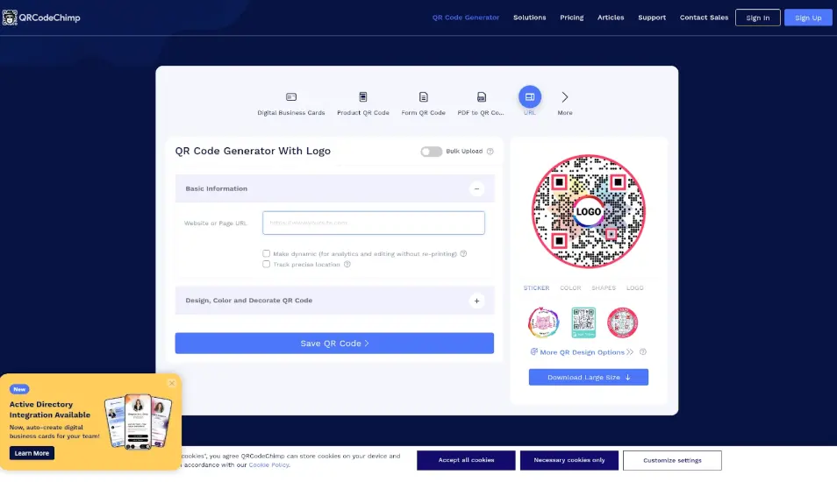837x482 pixels.
Task: Choose the Product QR Code icon
Action: click(363, 97)
